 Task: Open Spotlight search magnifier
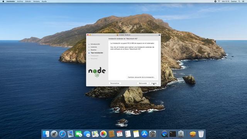(x=239, y=1)
